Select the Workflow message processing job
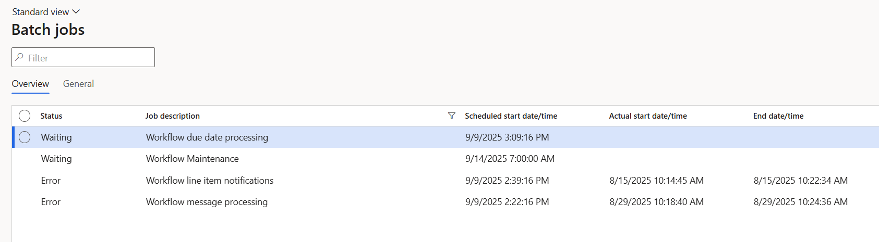Screen dimensions: 879x242 coord(207,202)
